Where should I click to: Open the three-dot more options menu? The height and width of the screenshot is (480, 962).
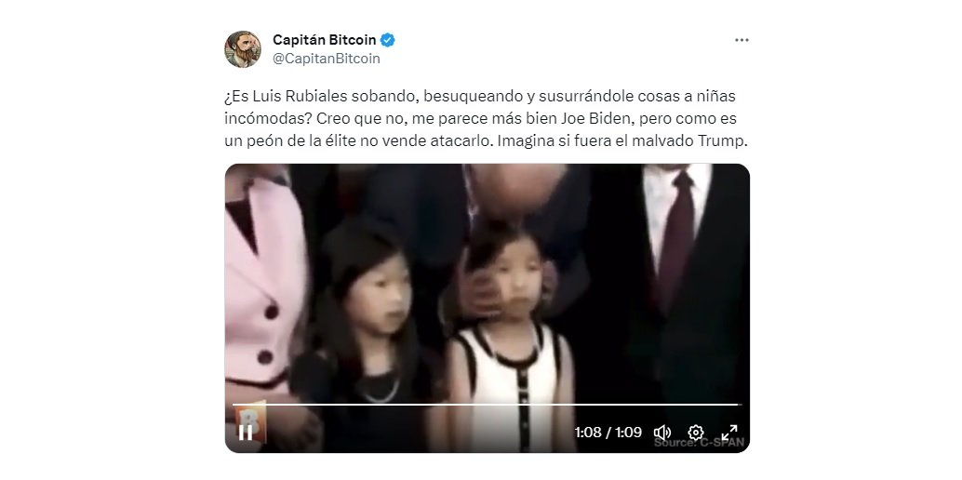click(742, 40)
